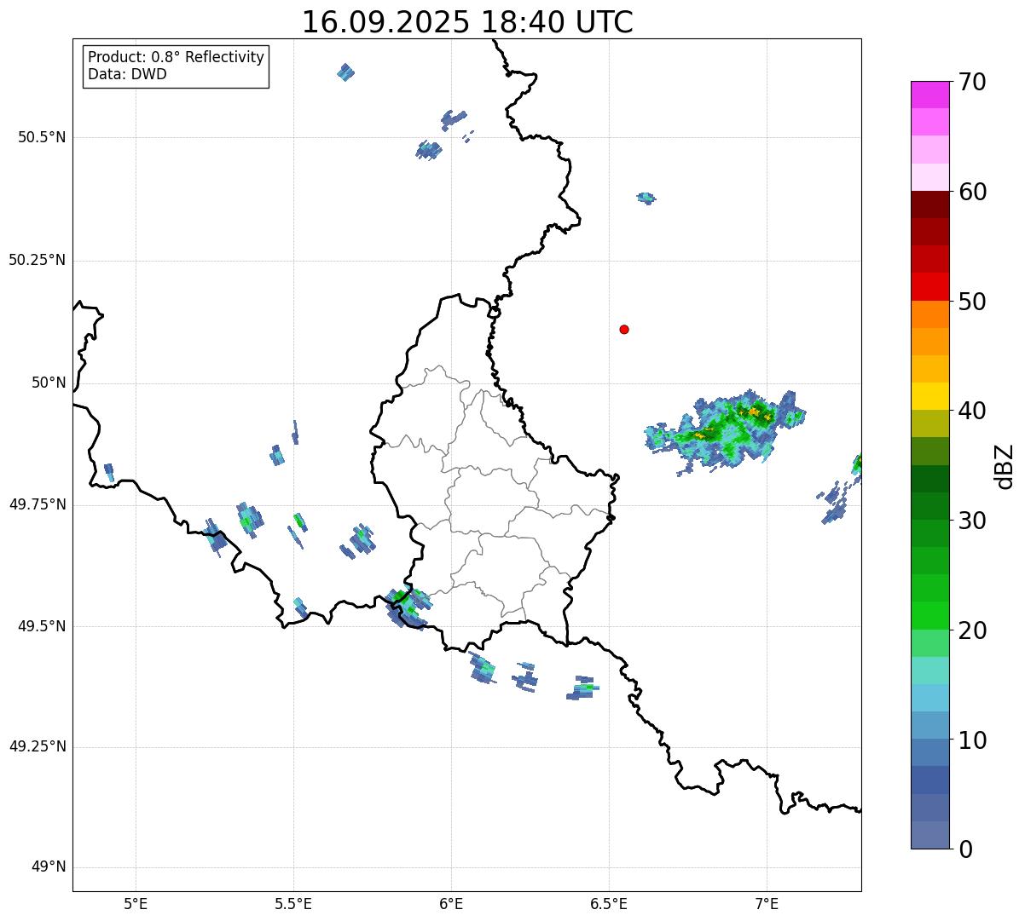Click the 7°E longitude label
Image resolution: width=1025 pixels, height=921 pixels.
click(767, 904)
